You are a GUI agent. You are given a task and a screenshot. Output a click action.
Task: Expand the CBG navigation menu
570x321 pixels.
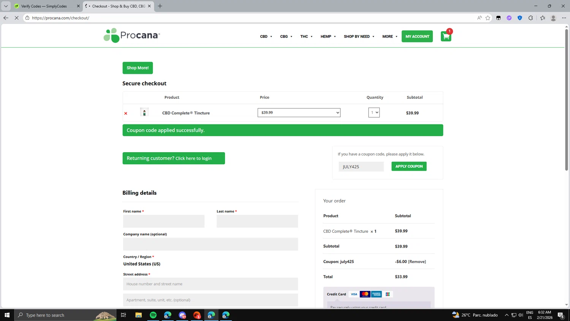tap(286, 37)
